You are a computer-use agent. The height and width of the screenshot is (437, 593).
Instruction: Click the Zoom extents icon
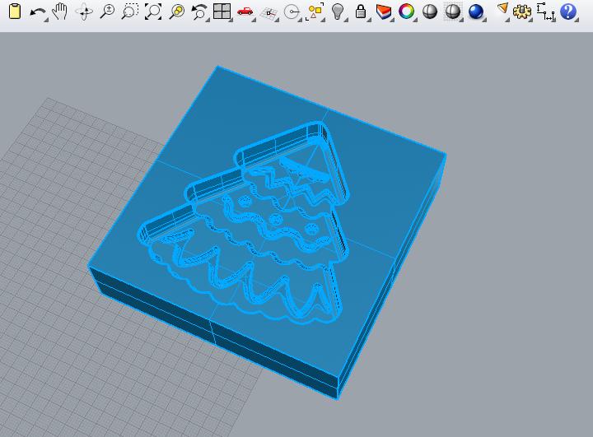(153, 12)
